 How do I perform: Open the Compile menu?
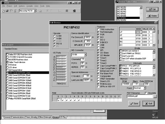(30, 6)
